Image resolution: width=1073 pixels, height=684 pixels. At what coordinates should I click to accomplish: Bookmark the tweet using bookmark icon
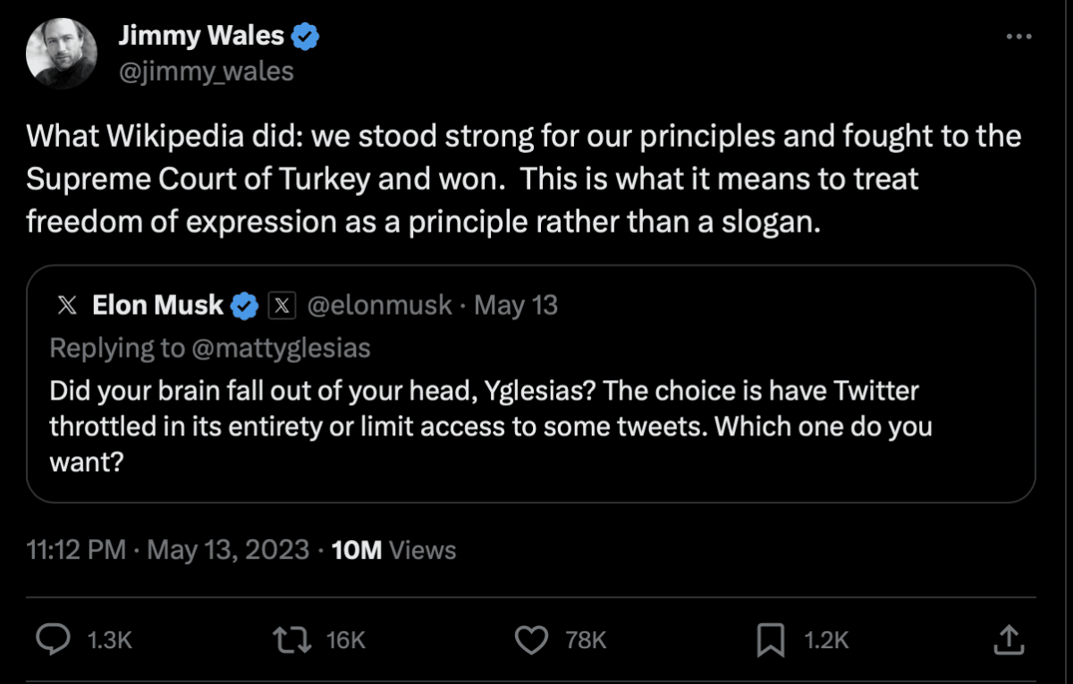(x=771, y=638)
